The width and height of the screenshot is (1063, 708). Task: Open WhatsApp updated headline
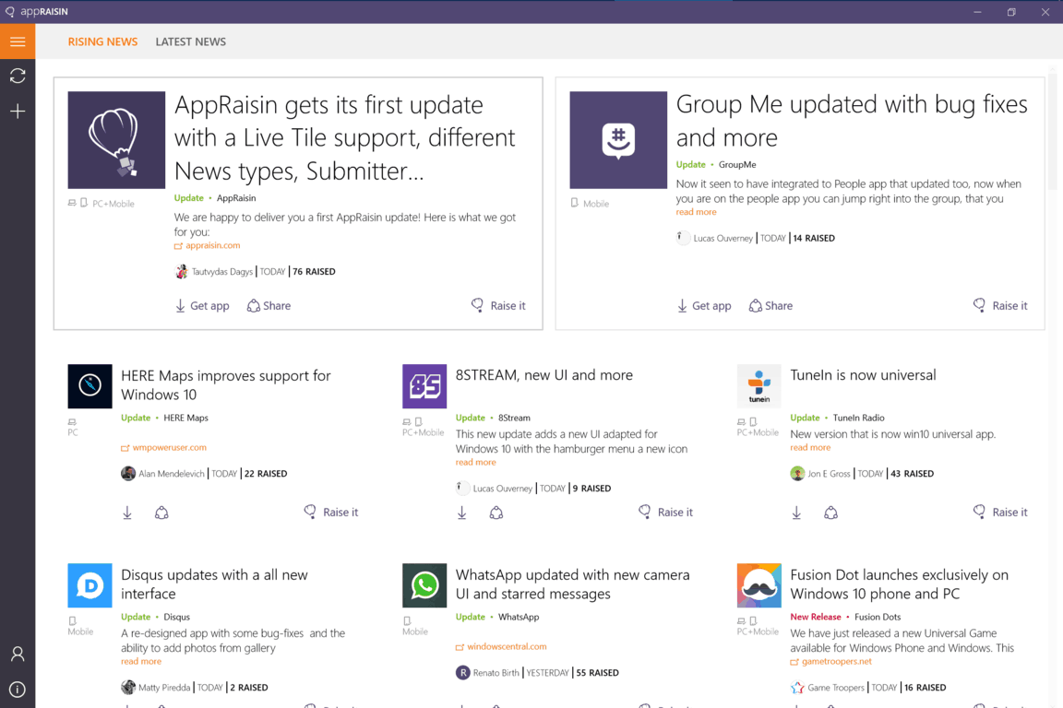(572, 584)
